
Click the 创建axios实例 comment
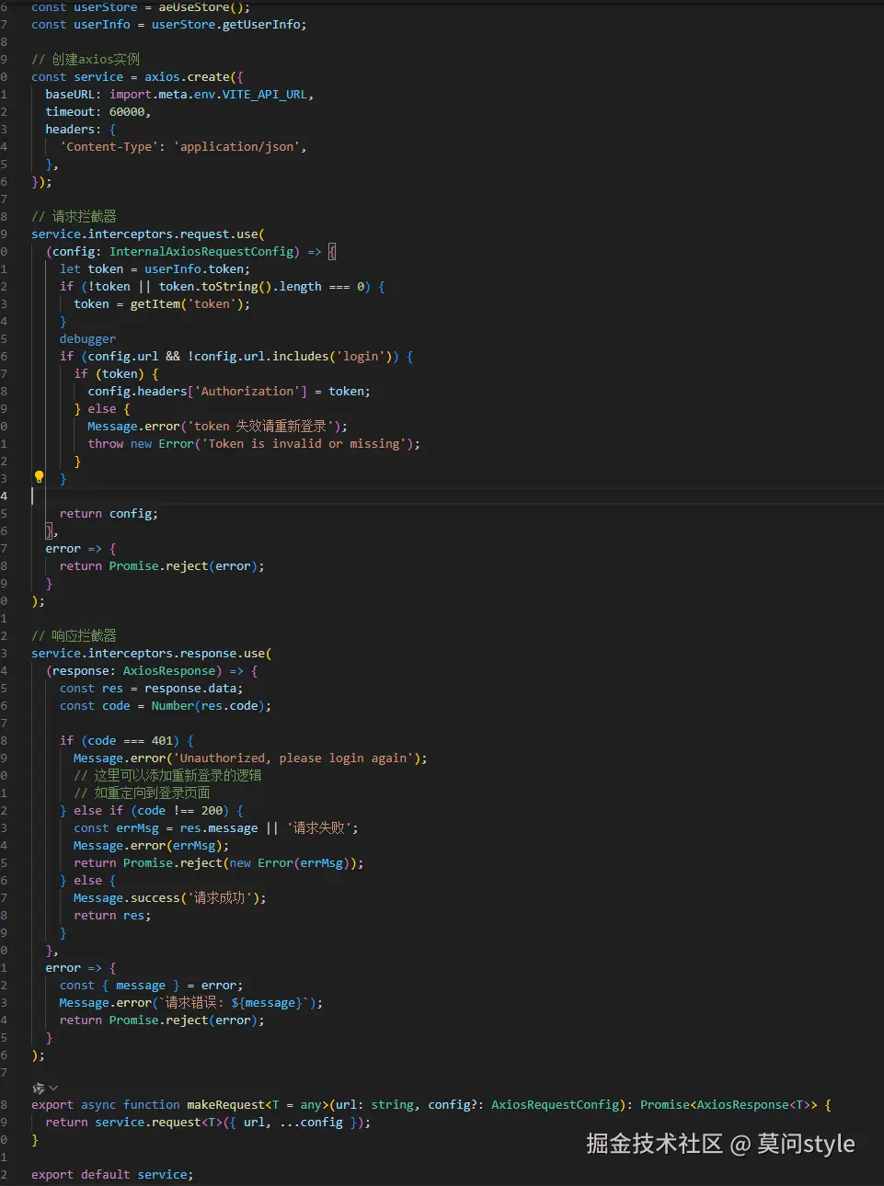pyautogui.click(x=86, y=60)
